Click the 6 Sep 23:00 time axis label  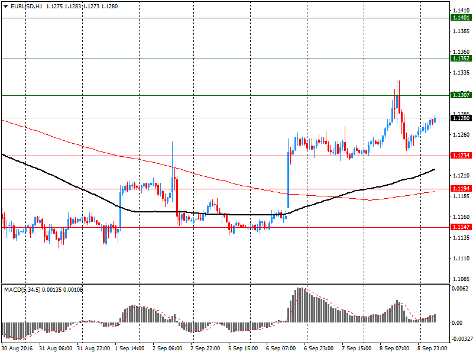tap(319, 348)
